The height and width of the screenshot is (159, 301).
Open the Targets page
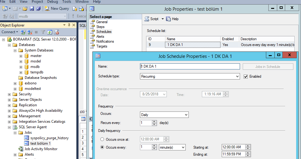pos(102,46)
